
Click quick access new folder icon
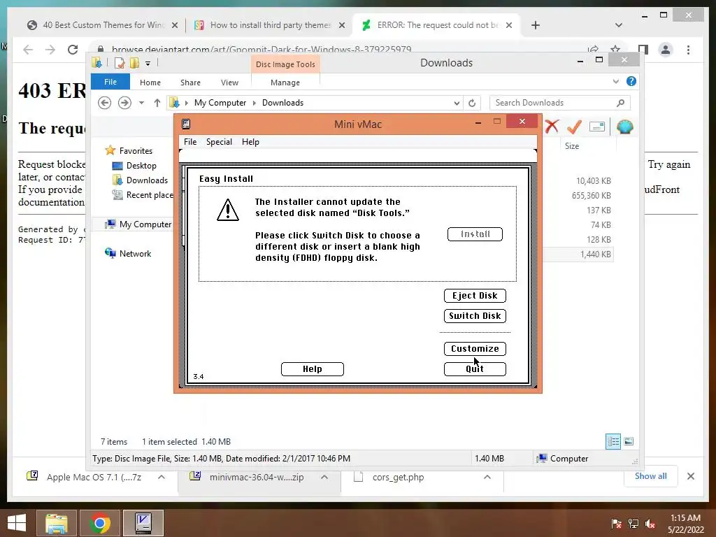pos(134,63)
